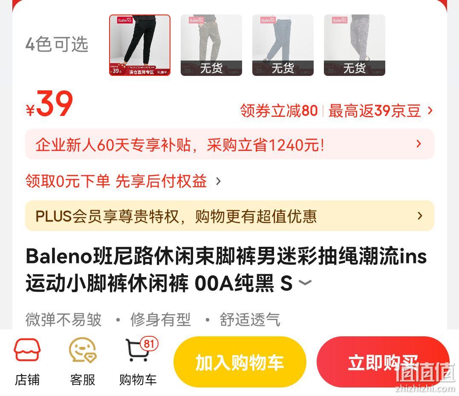Select the camouflage green sold-out thumbnail
This screenshot has width=459, height=396.
pos(211,45)
